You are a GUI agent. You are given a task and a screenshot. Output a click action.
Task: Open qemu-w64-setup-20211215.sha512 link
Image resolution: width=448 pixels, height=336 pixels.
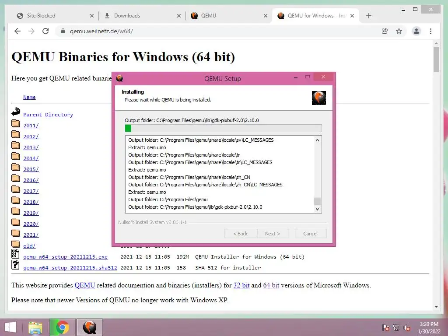pyautogui.click(x=70, y=268)
